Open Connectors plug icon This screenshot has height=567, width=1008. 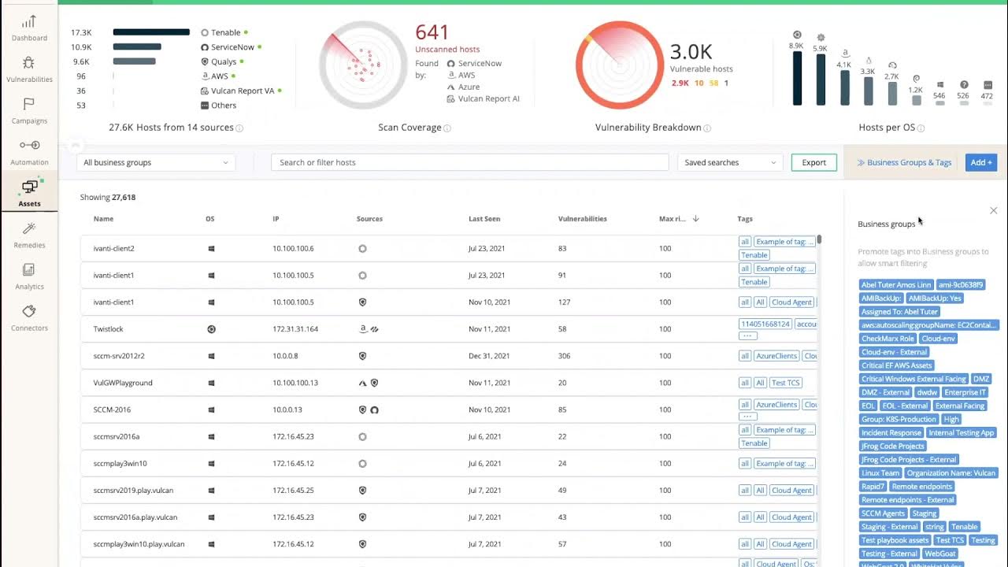click(x=29, y=312)
